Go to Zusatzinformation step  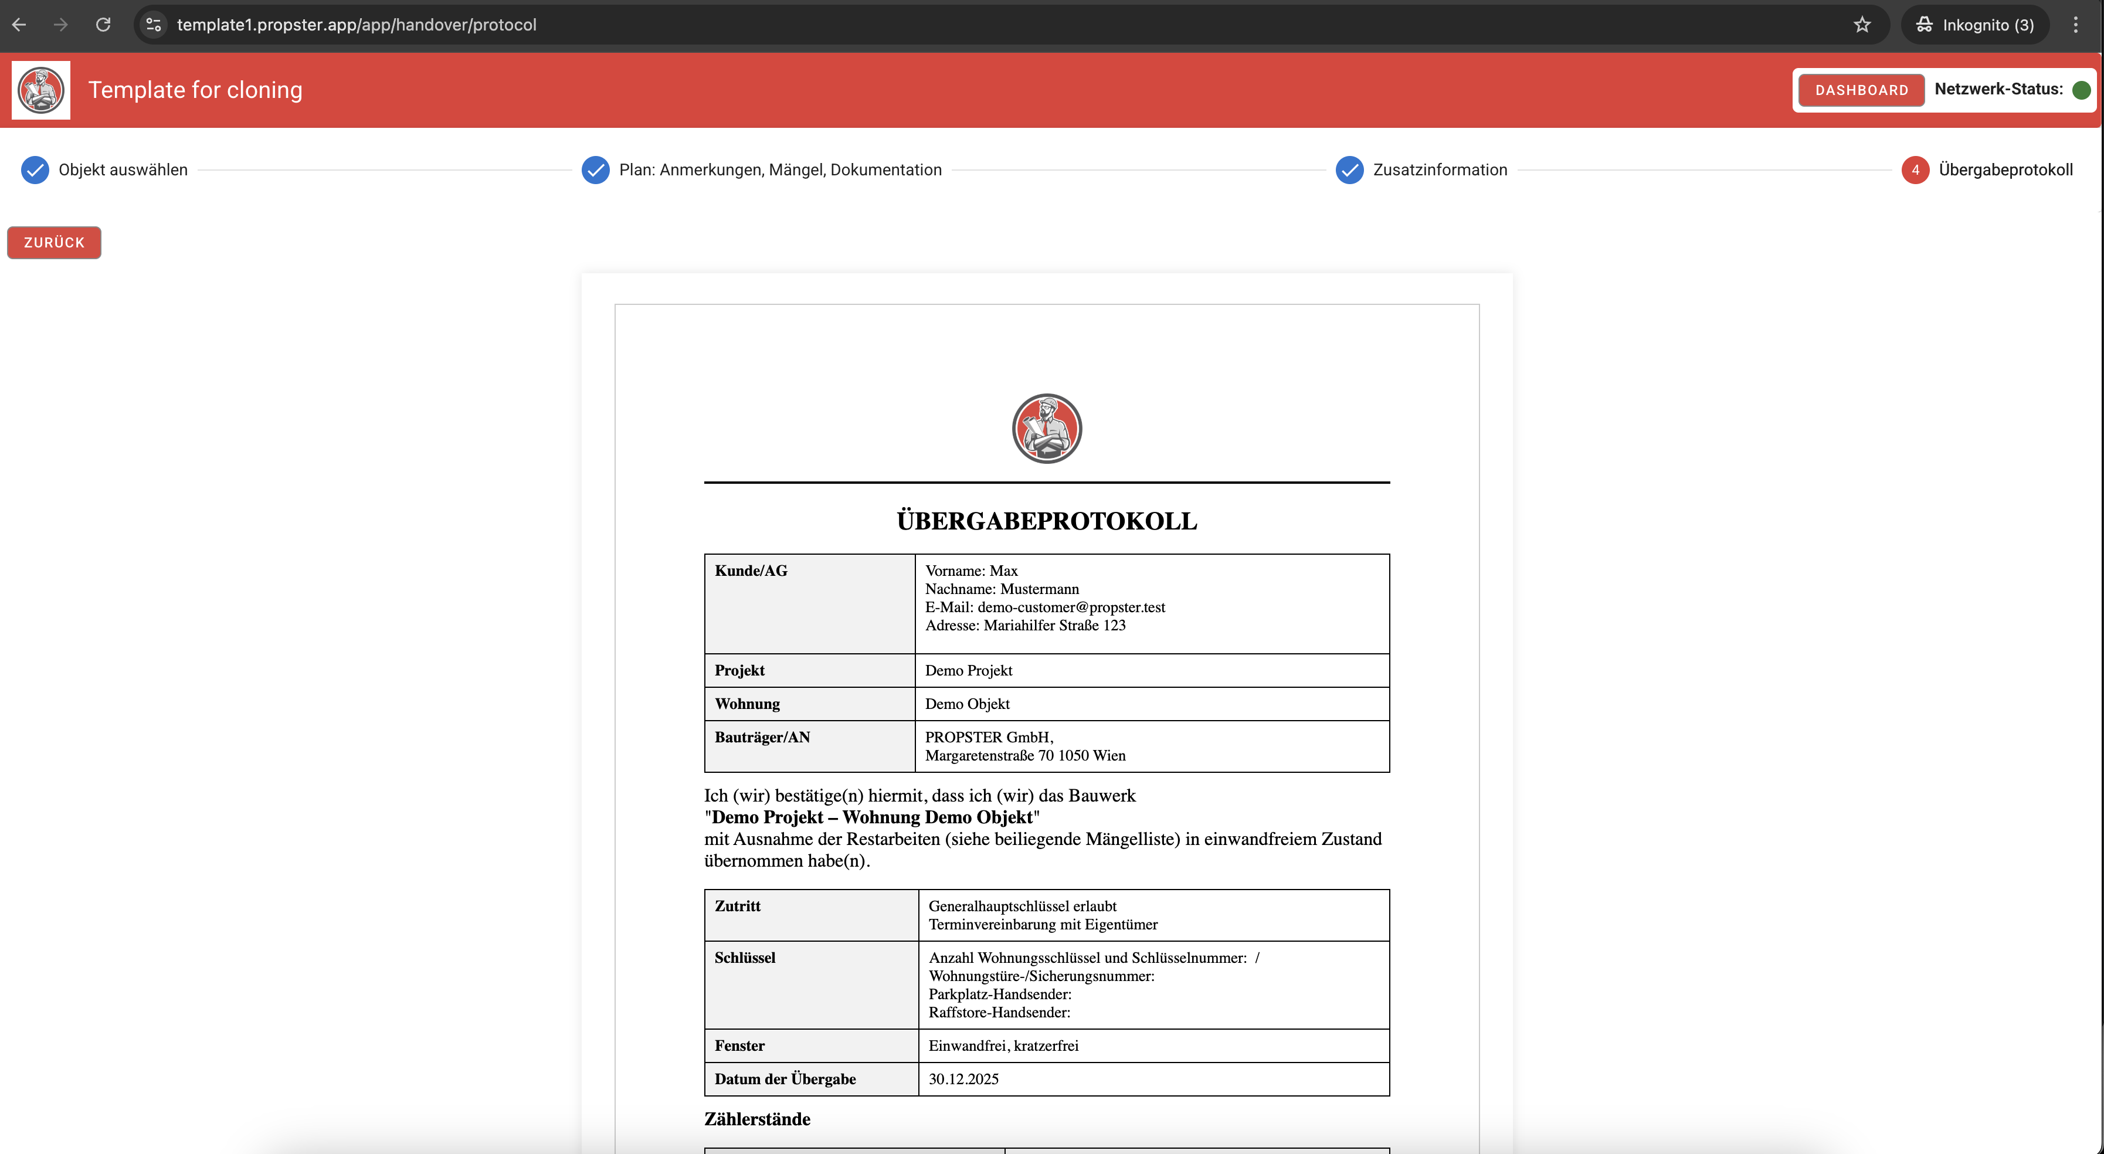(1439, 170)
